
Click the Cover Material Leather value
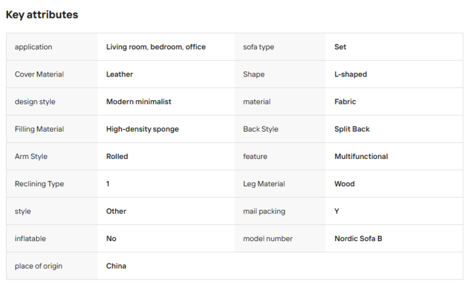[x=120, y=74]
